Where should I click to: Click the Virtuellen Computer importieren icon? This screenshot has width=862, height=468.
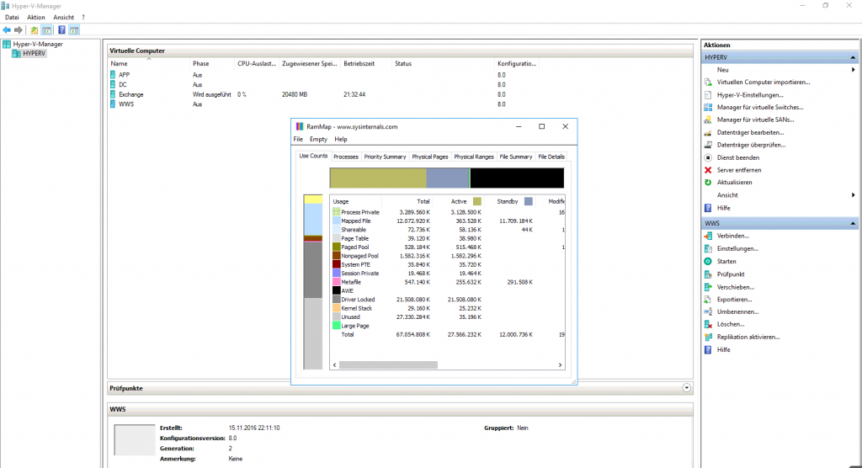tap(708, 82)
